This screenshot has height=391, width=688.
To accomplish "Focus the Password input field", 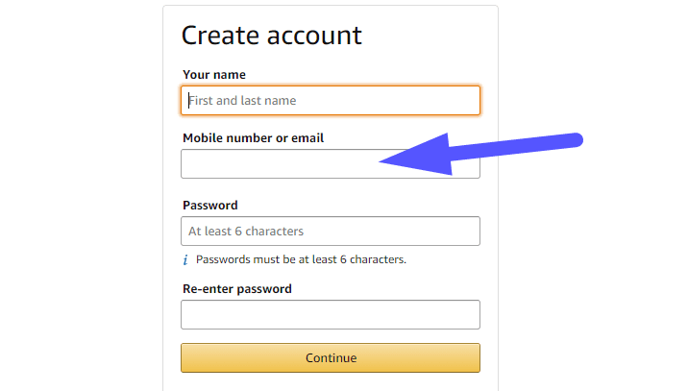I will (x=330, y=232).
